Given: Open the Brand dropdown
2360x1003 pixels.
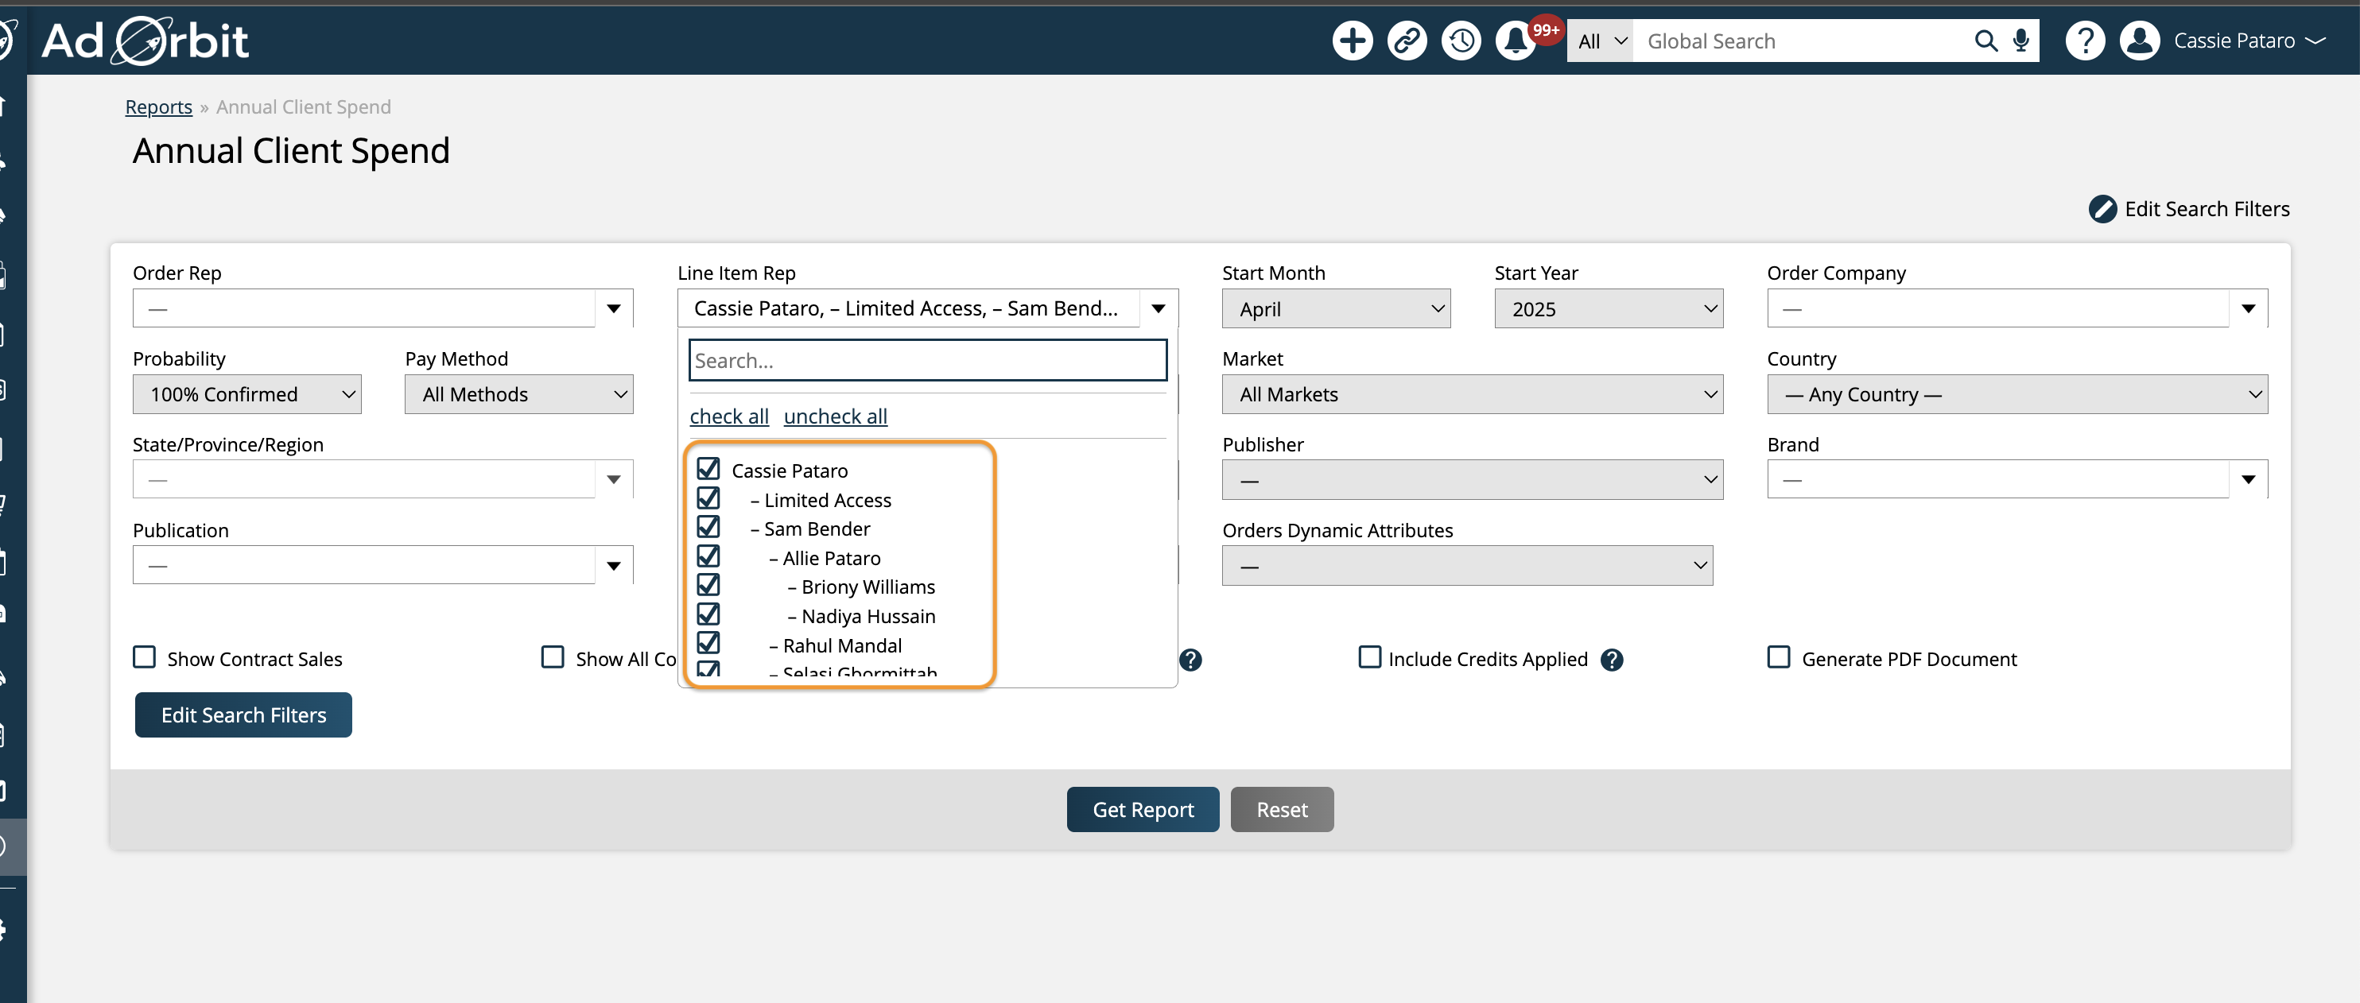Looking at the screenshot, I should point(2017,479).
